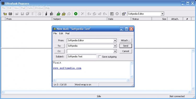The height and width of the screenshot is (99, 196).
Task: Open File menu in New Mail window
Action: [55, 34]
